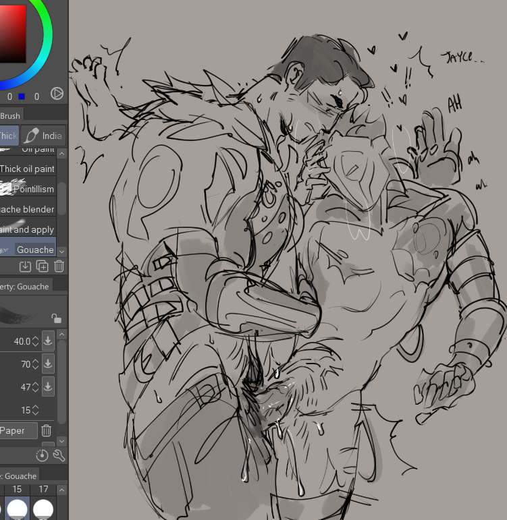Choose brush size preset 15
The width and height of the screenshot is (507, 520).
click(x=18, y=502)
